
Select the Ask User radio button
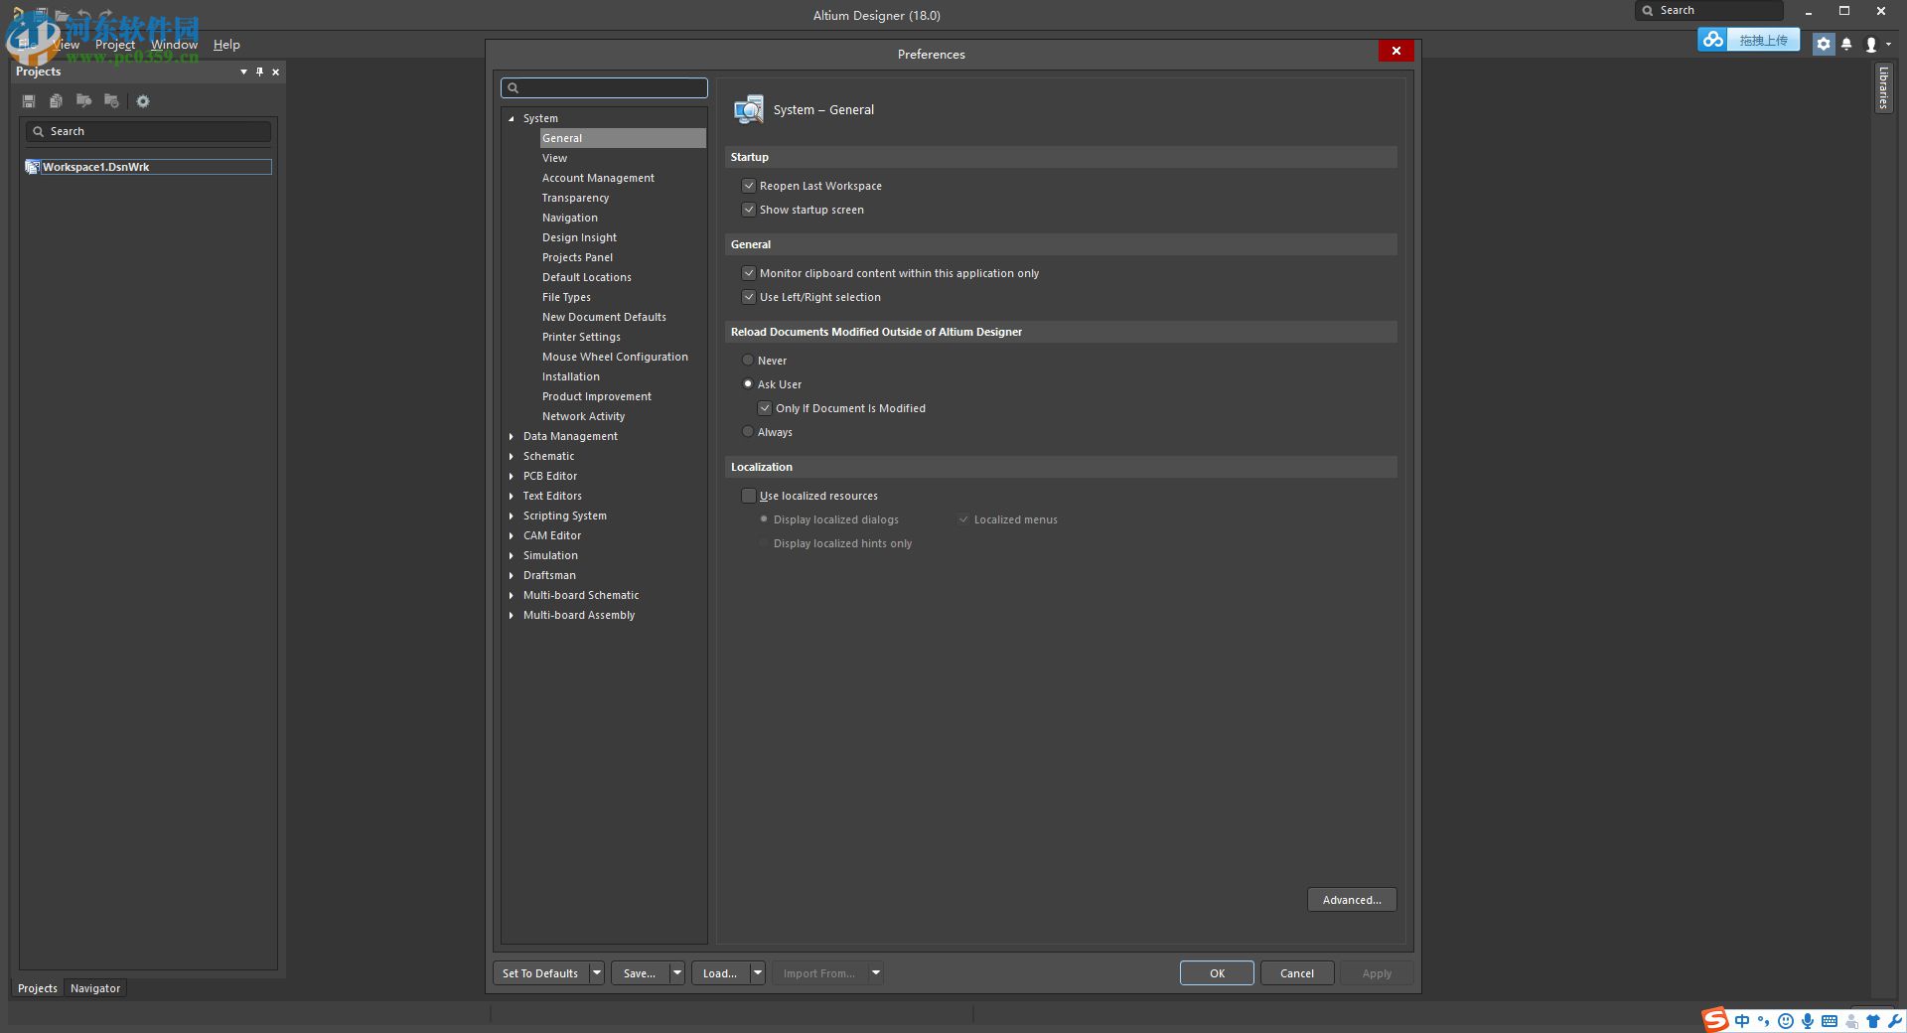(748, 384)
